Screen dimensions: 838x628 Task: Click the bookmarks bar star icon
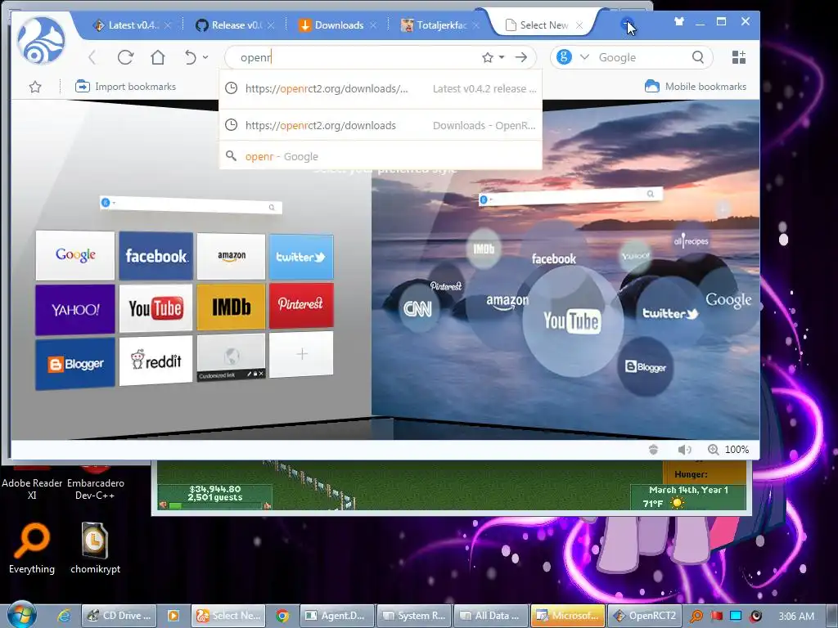tap(35, 87)
